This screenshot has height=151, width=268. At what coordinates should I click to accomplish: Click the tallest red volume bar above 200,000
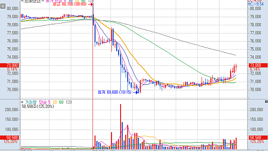(121, 127)
